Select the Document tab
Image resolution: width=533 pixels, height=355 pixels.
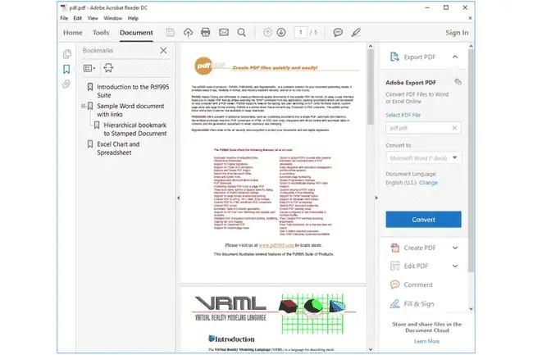tap(136, 33)
